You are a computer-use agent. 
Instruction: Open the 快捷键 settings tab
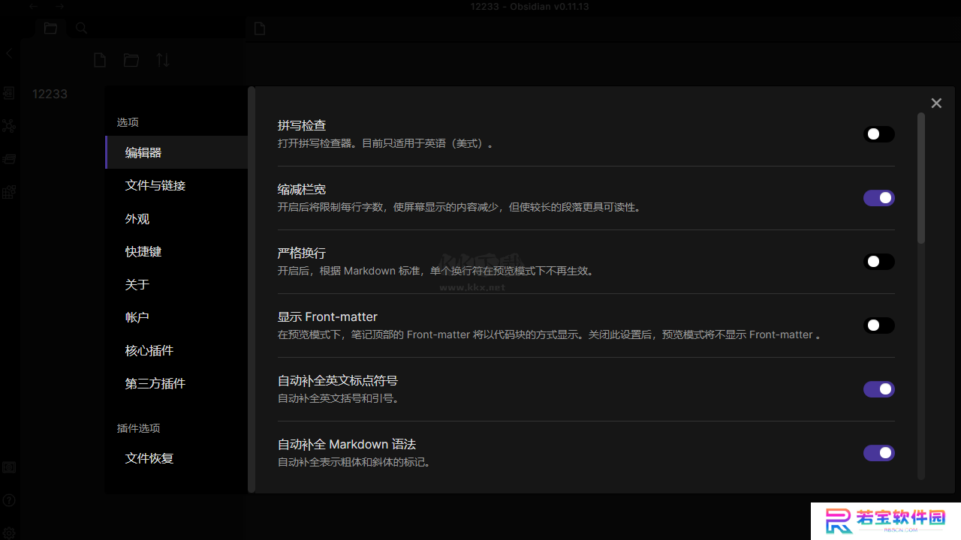point(176,251)
